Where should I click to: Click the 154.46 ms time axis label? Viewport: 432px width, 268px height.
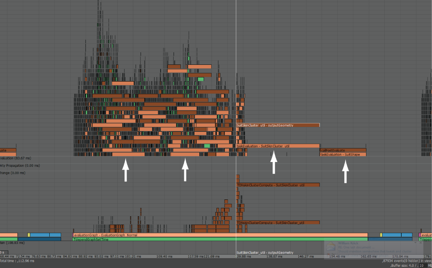pyautogui.click(x=337, y=257)
